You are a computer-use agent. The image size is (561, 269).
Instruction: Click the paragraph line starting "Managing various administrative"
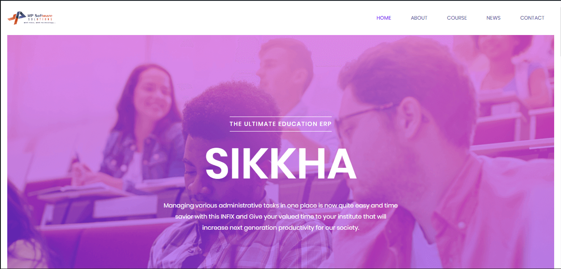tap(280, 205)
